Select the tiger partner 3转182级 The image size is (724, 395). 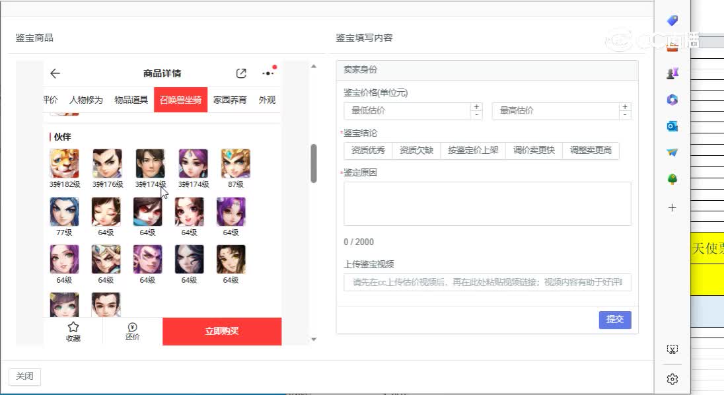pyautogui.click(x=65, y=163)
